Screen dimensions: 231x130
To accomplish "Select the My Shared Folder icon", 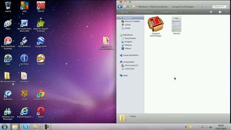I will tap(8, 77).
